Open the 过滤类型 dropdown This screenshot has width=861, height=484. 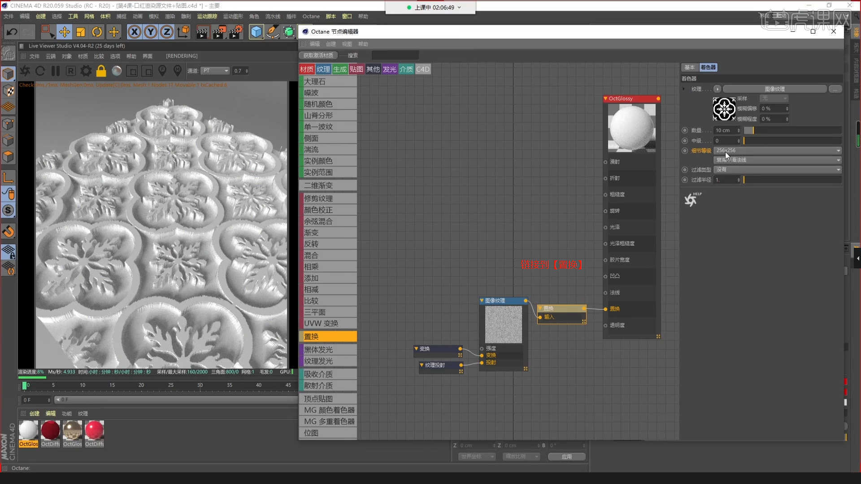coord(777,169)
